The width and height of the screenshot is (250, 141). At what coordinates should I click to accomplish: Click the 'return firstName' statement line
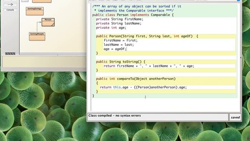149,66
